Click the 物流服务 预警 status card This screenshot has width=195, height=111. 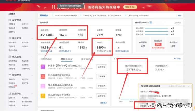click(x=158, y=44)
